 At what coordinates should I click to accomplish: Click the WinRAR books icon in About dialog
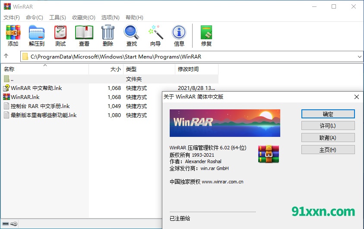pyautogui.click(x=269, y=154)
